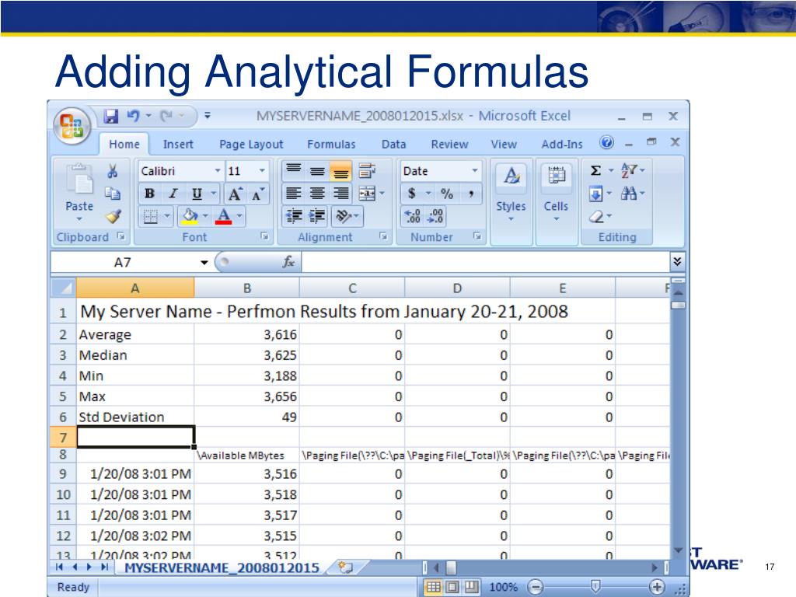Image resolution: width=796 pixels, height=597 pixels.
Task: Switch to the Insert tab
Action: [178, 144]
